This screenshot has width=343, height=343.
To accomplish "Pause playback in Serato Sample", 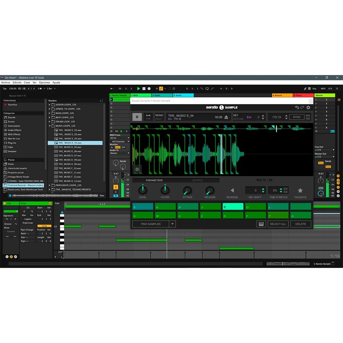I will point(137,117).
